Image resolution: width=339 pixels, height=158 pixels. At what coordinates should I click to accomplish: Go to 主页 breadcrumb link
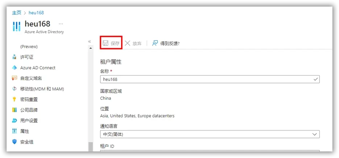click(17, 13)
